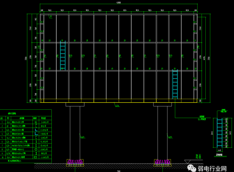
Task: Click the ladder in the detail drawing
Action: click(219, 133)
